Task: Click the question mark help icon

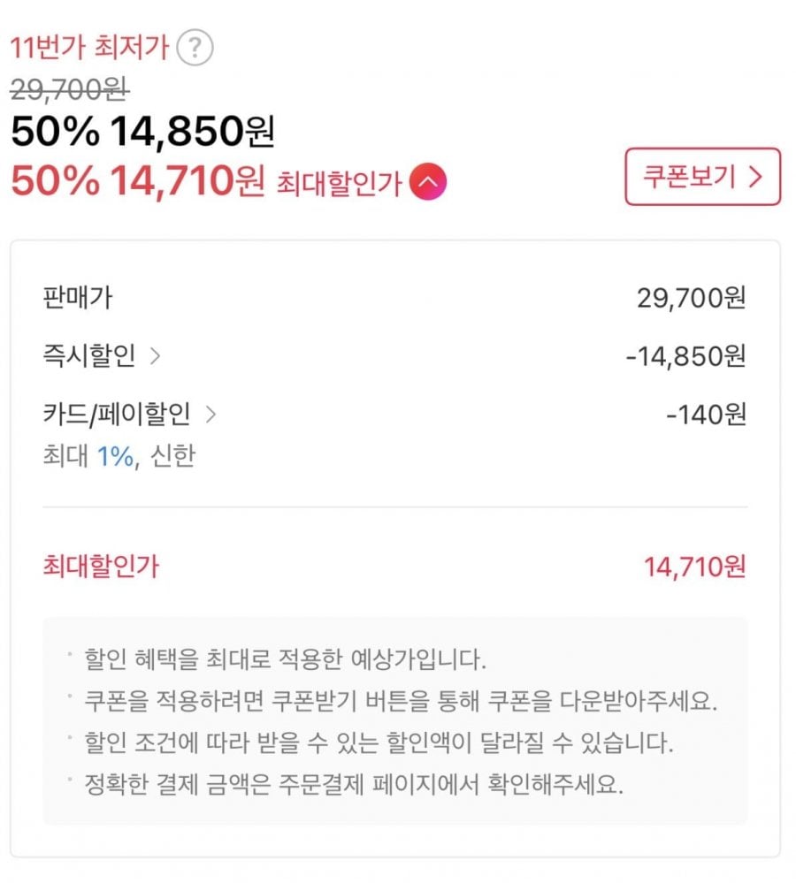Action: click(195, 47)
